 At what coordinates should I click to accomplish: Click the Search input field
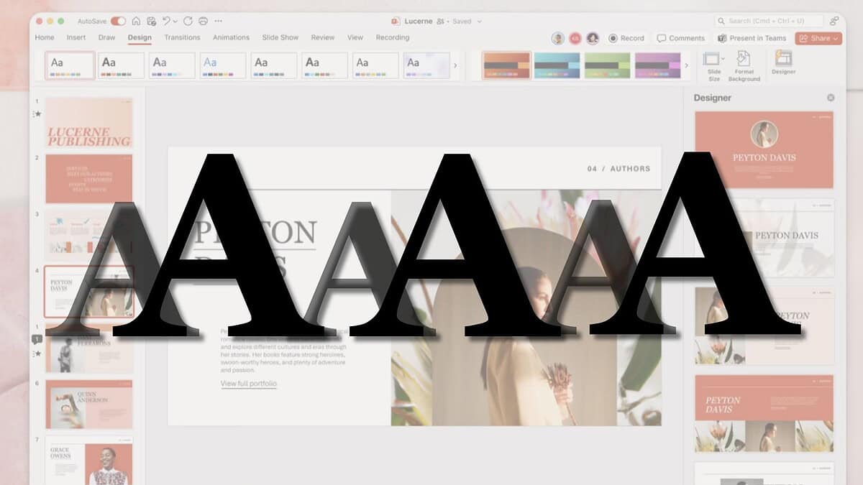point(769,22)
